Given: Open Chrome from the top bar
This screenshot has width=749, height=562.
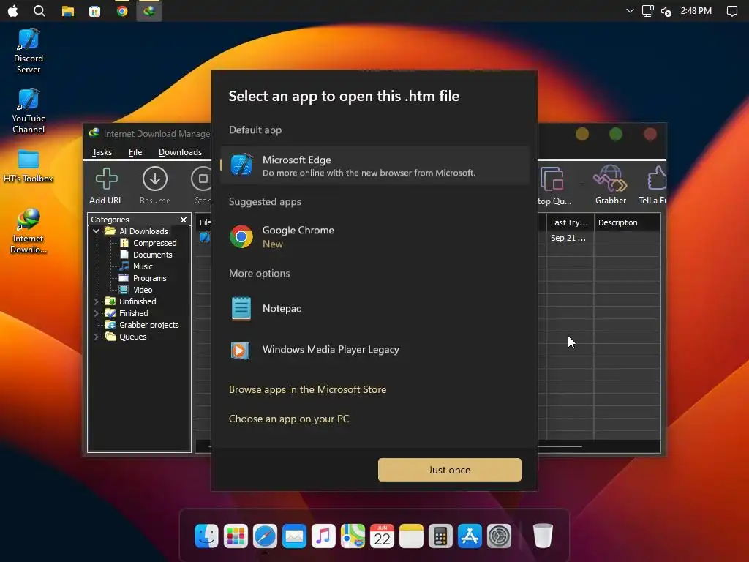Looking at the screenshot, I should pos(122,11).
